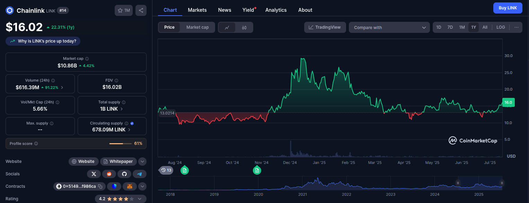The height and width of the screenshot is (203, 529).
Task: Click the Aug '24 green document event marker
Action: click(185, 170)
